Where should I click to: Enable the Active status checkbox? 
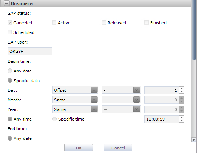54,22
